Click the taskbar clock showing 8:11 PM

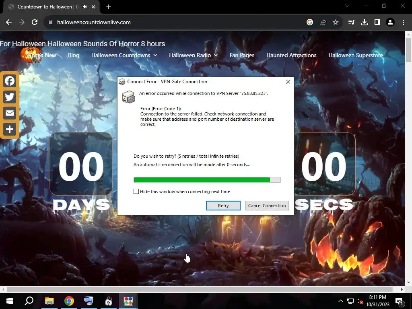[x=377, y=301]
